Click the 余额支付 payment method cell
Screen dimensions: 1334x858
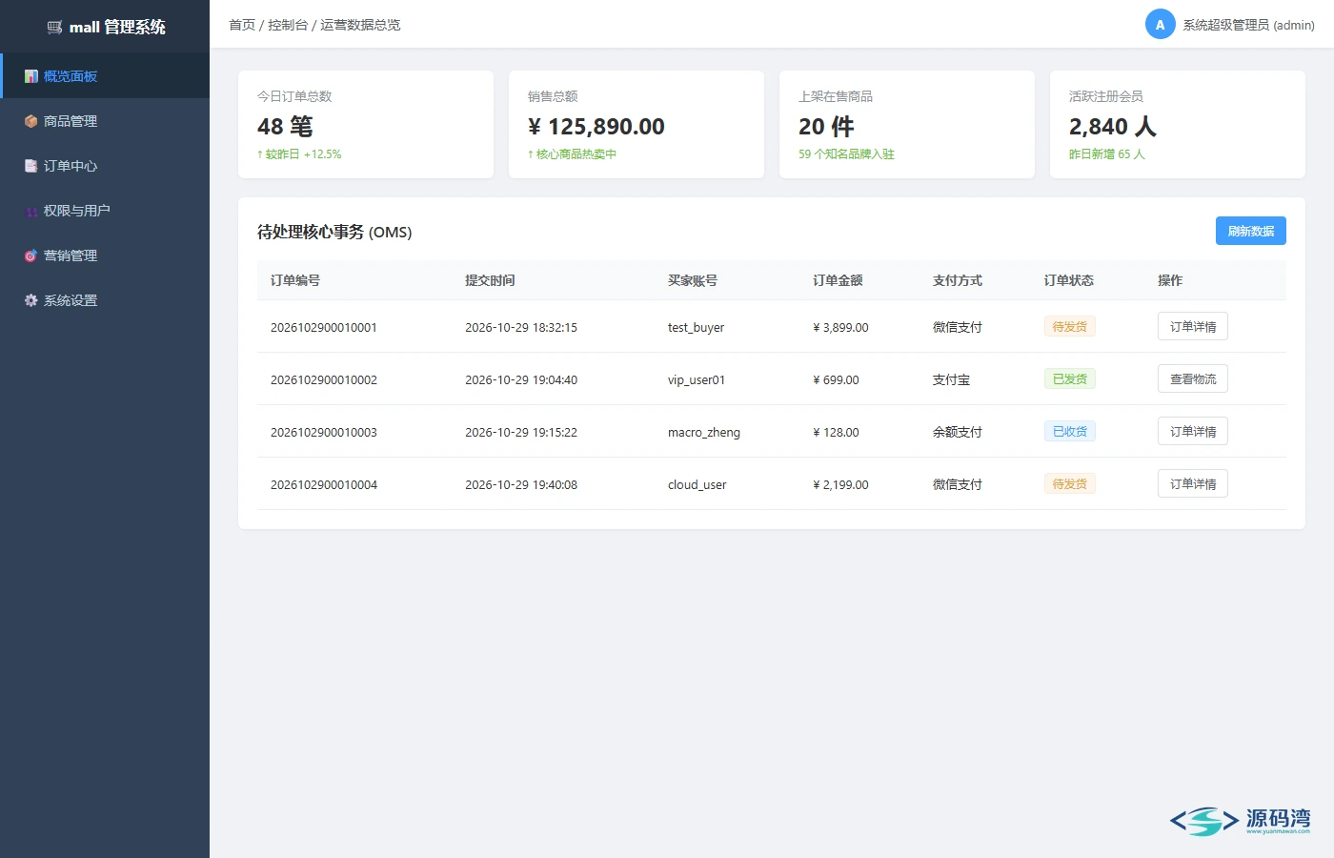(958, 432)
